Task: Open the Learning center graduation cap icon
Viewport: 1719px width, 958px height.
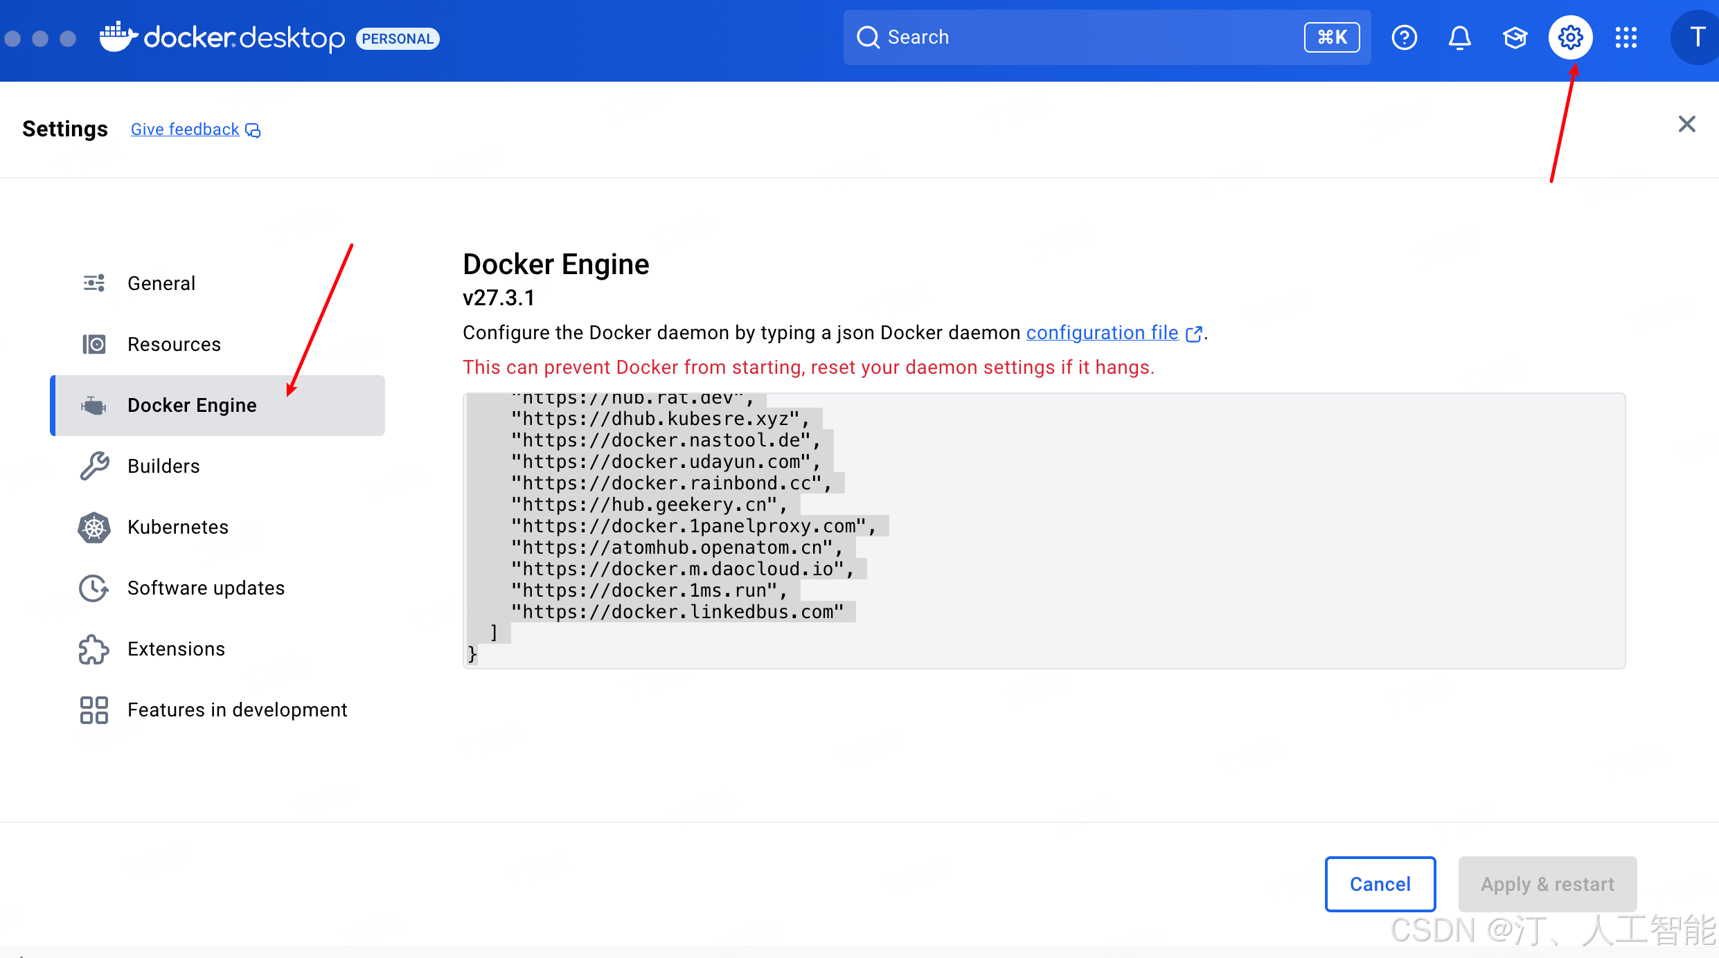Action: pyautogui.click(x=1515, y=37)
